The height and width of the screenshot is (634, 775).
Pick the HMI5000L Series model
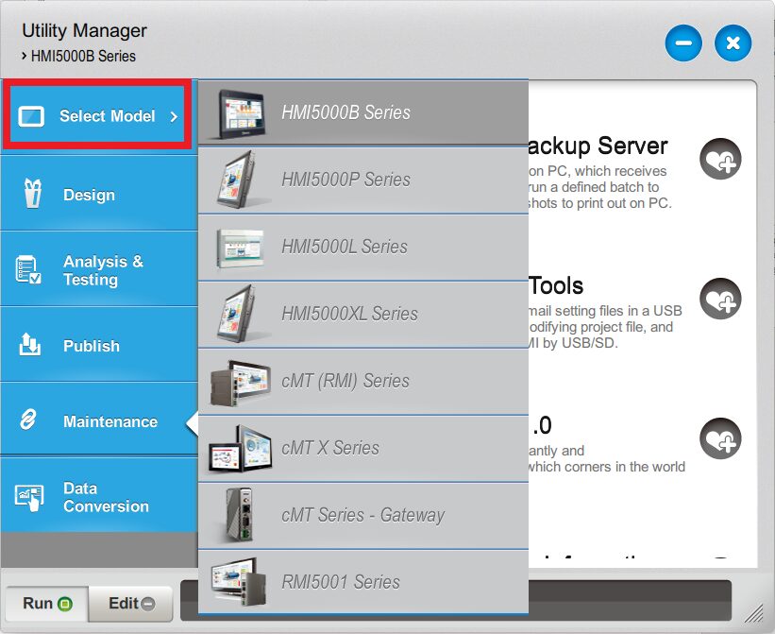[363, 248]
